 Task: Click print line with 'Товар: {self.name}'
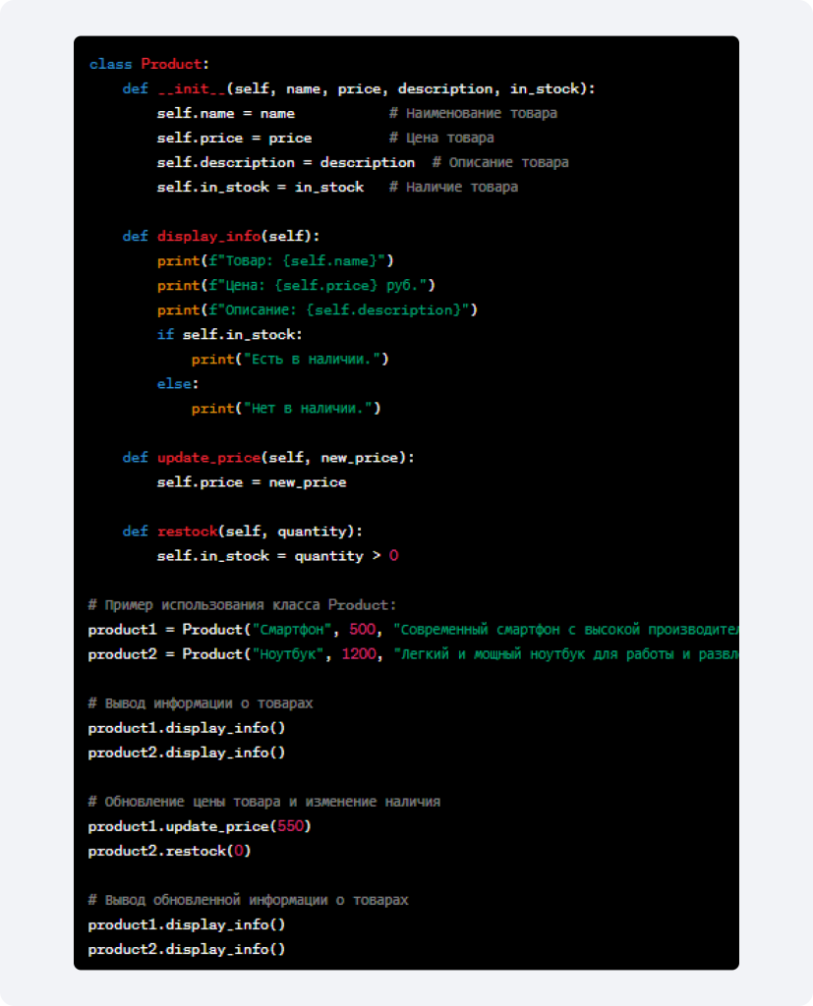(x=275, y=261)
